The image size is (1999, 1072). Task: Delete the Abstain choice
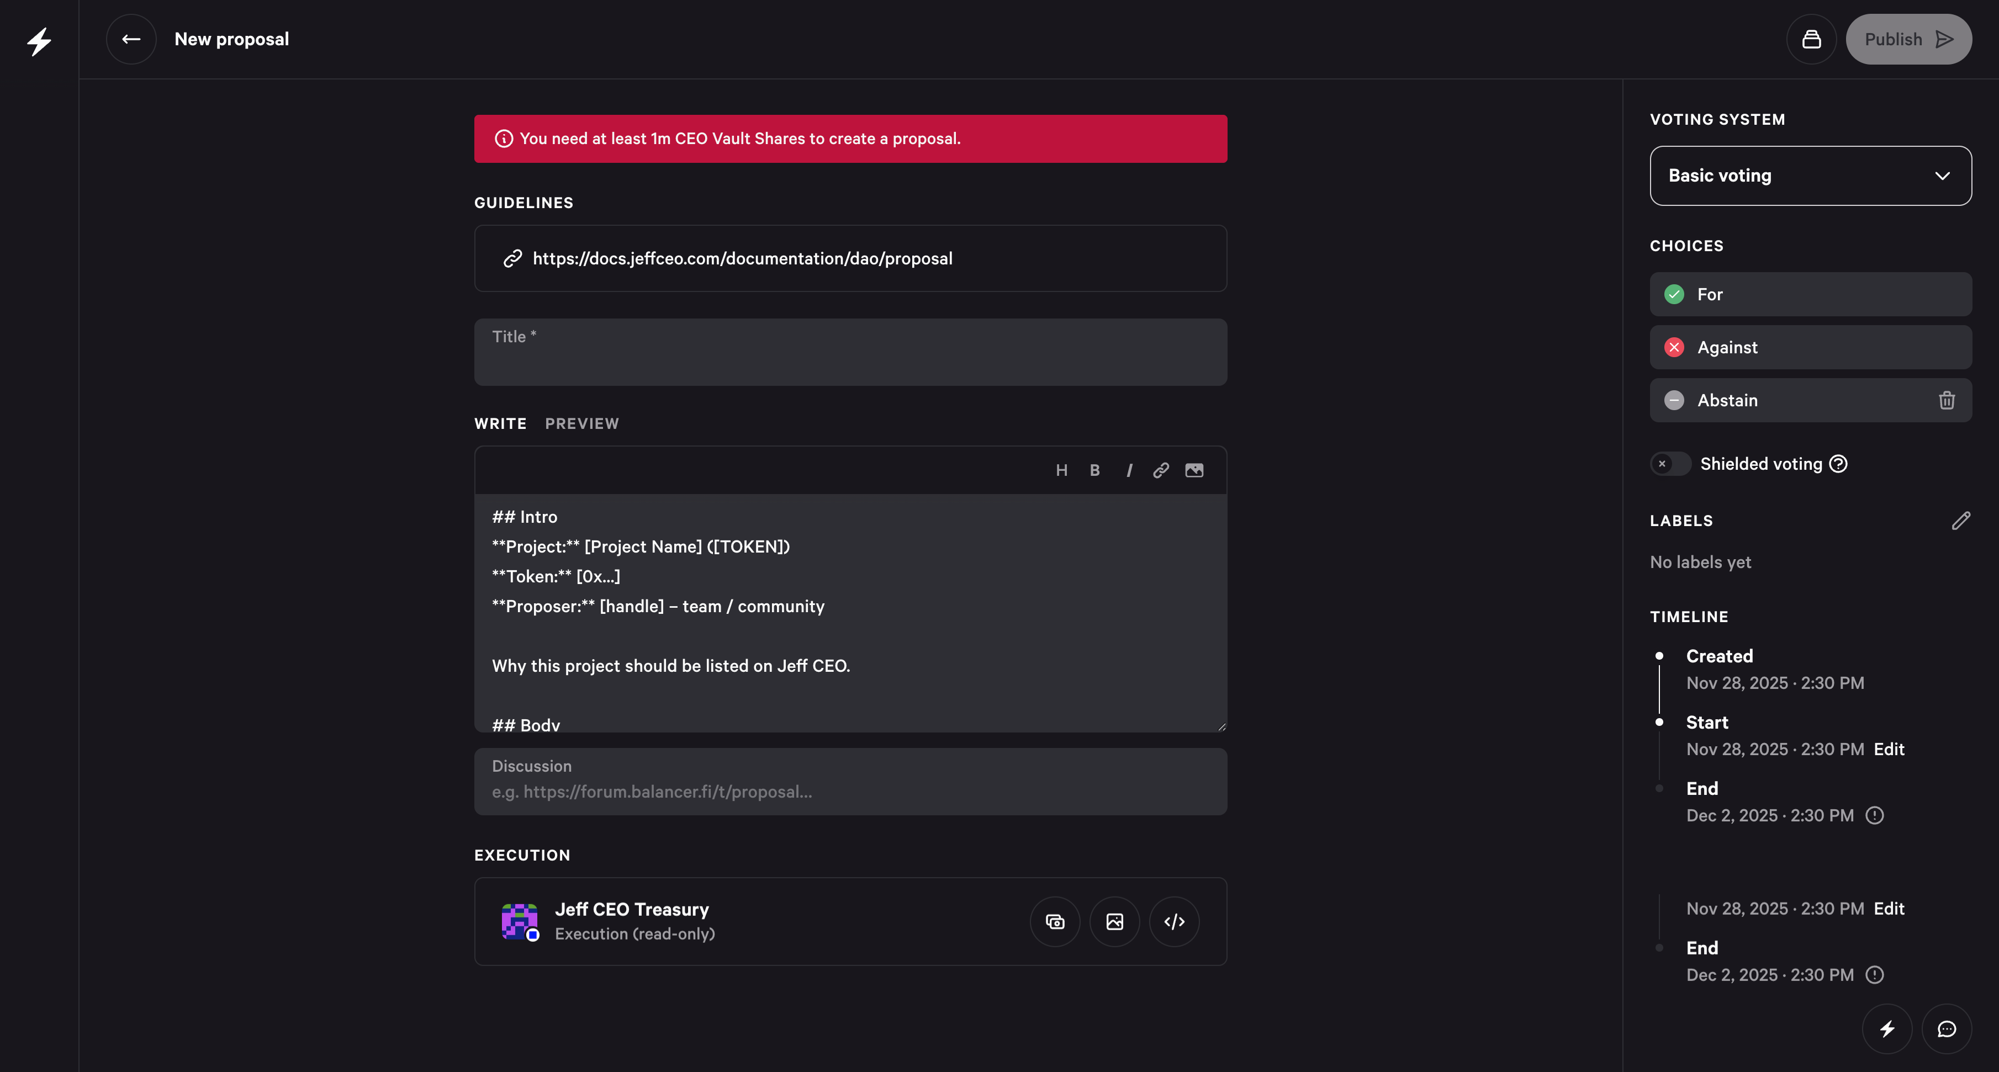[x=1946, y=400]
